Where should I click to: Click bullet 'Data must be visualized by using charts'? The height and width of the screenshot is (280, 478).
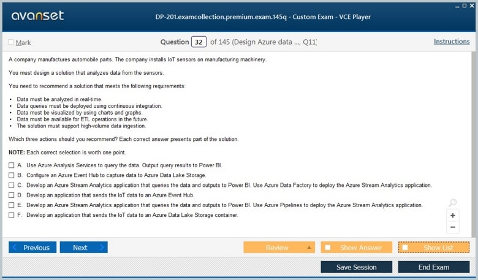[80, 113]
